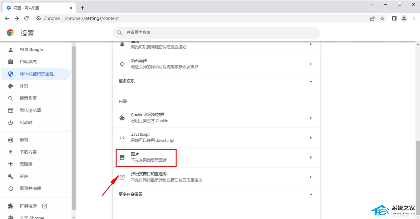Open the share icon in the address bar
Image resolution: width=420 pixels, height=219 pixels.
372,18
